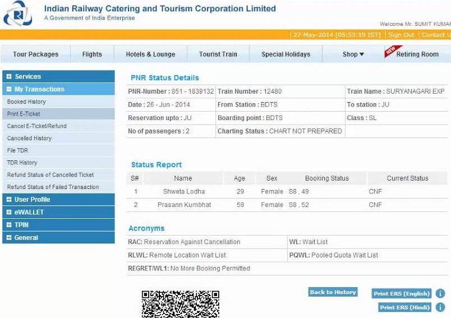Click Charting Status CHART NOT PREPARED text
The image size is (451, 318).
[279, 131]
